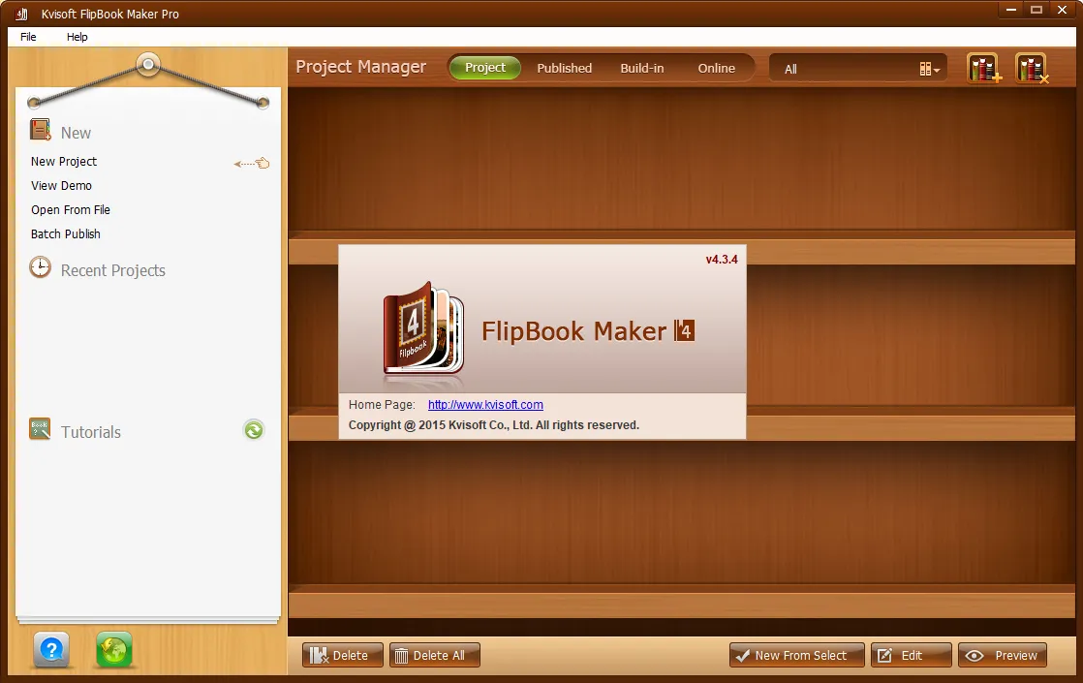Screen dimensions: 1083x683
Task: Click the Edit button
Action: pos(911,655)
